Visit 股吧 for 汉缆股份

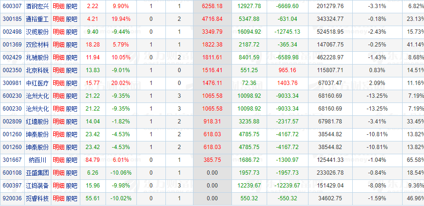click(72, 32)
